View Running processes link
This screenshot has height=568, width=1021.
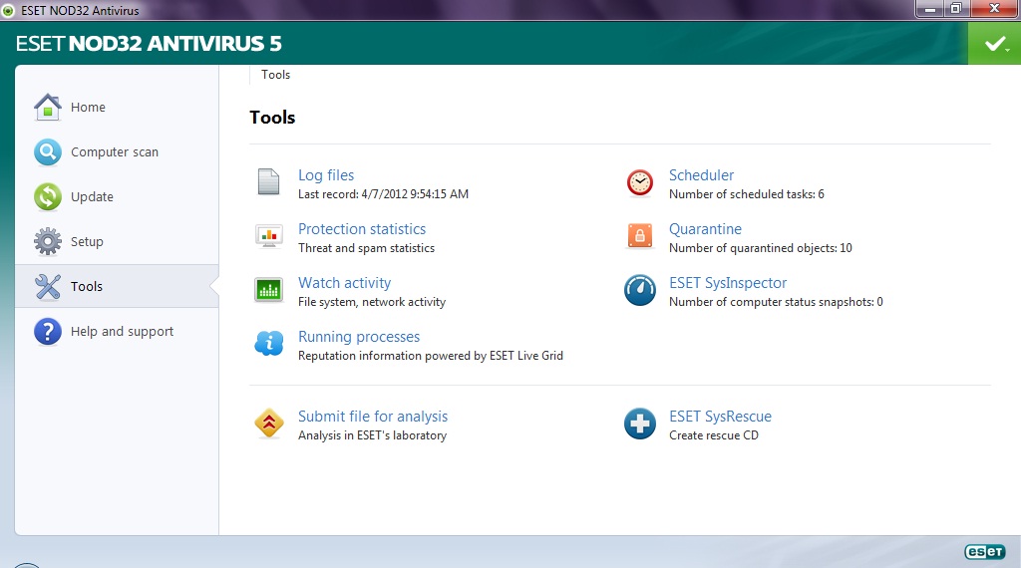point(359,337)
